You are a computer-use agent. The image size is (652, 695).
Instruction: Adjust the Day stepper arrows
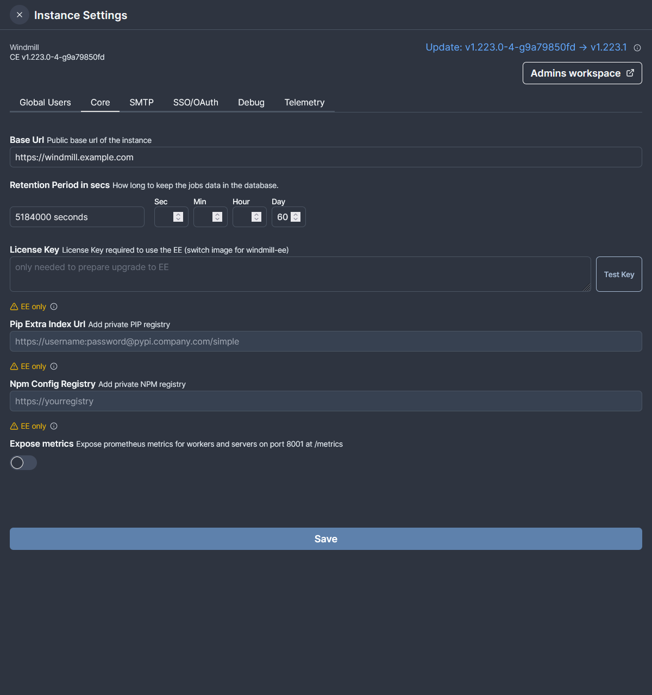click(296, 217)
